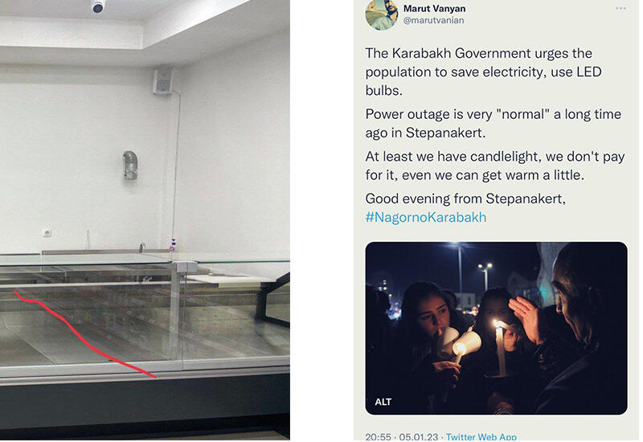The image size is (643, 442).
Task: Open the tweet's three-dot more menu
Action: [620, 8]
